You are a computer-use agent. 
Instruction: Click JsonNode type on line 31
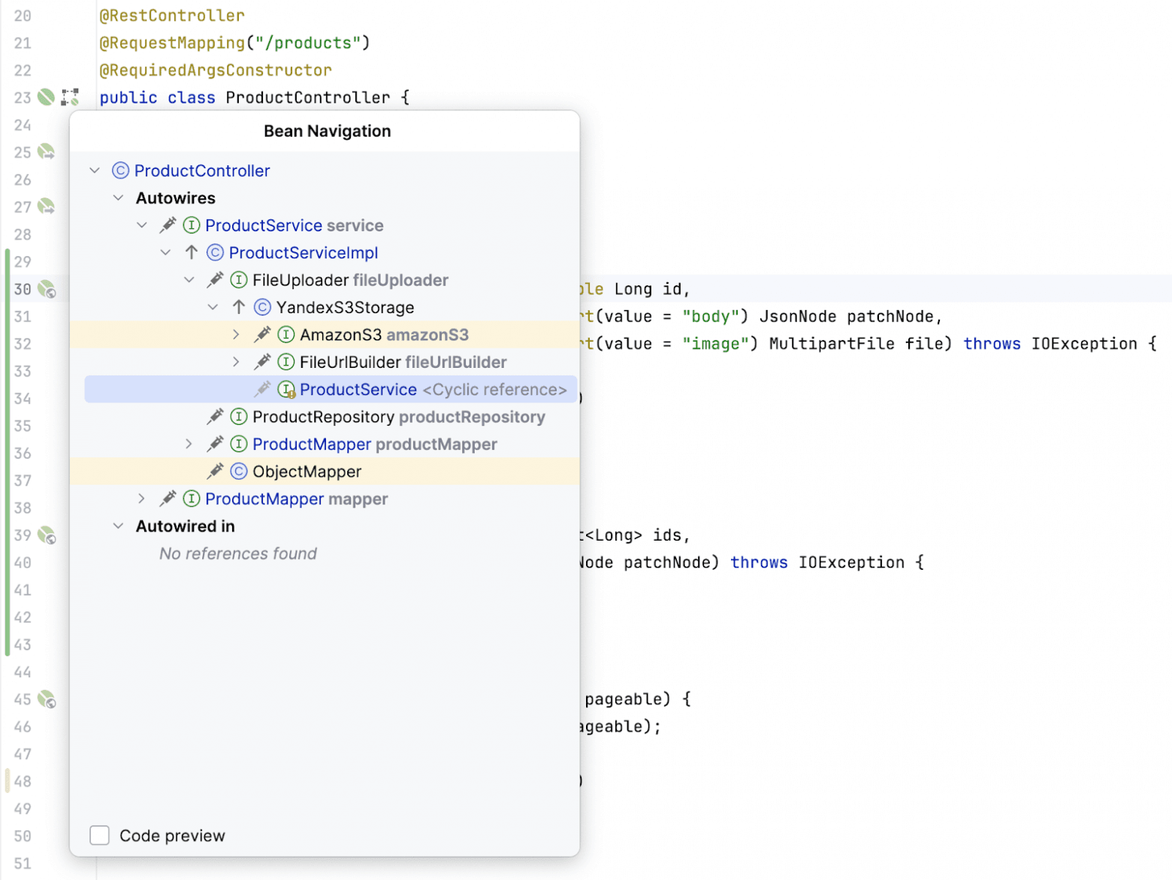point(798,316)
